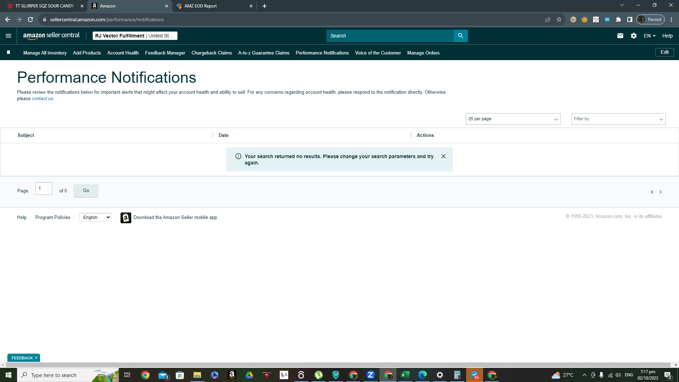Open the footer Help link
679x382 pixels.
22,218
